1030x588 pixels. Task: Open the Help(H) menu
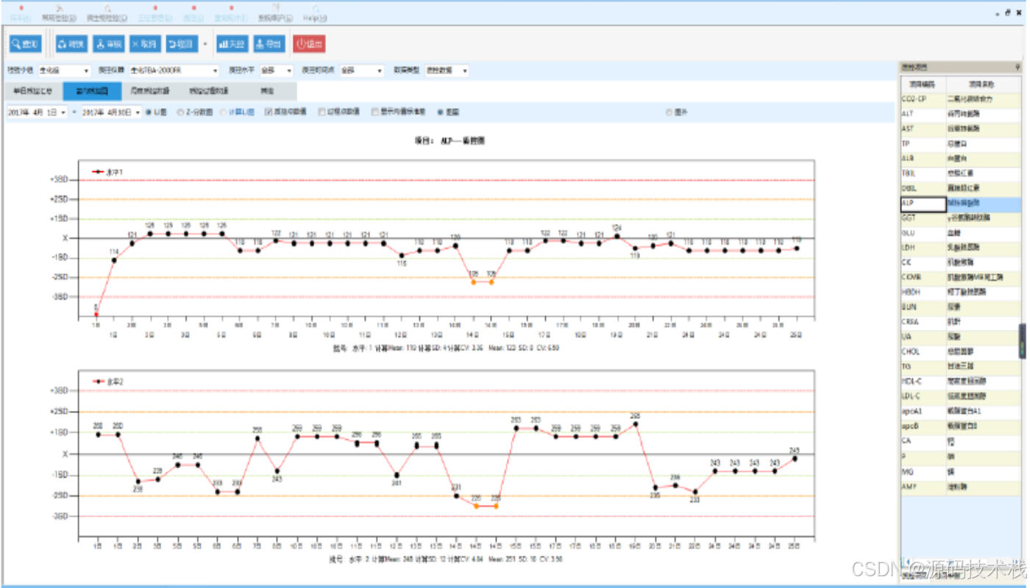[315, 14]
